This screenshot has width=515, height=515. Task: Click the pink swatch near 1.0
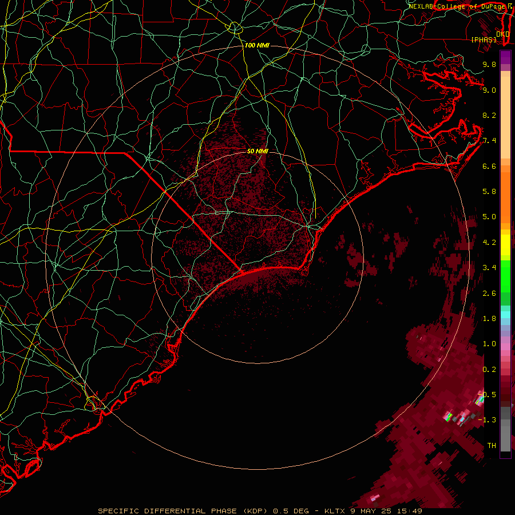coord(505,347)
